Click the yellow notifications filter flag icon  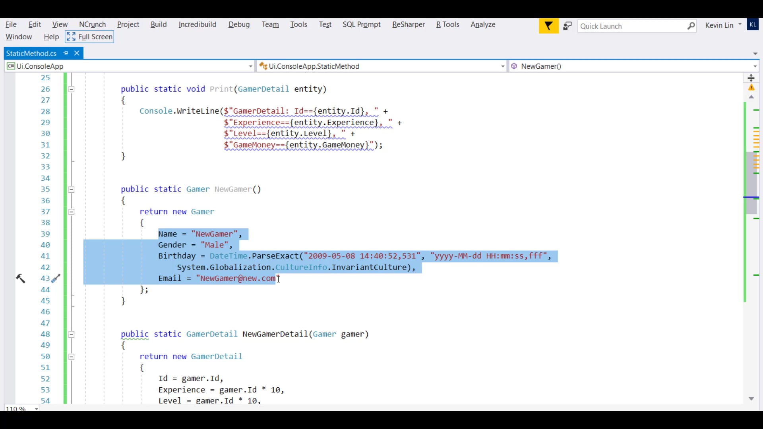coord(548,26)
